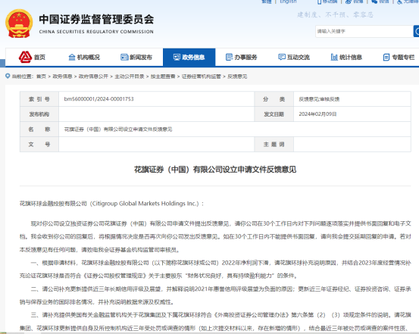Click the paragraph starting 现对你公司设立独资证券公司
Screen dimensions: 419x334
(215, 236)
